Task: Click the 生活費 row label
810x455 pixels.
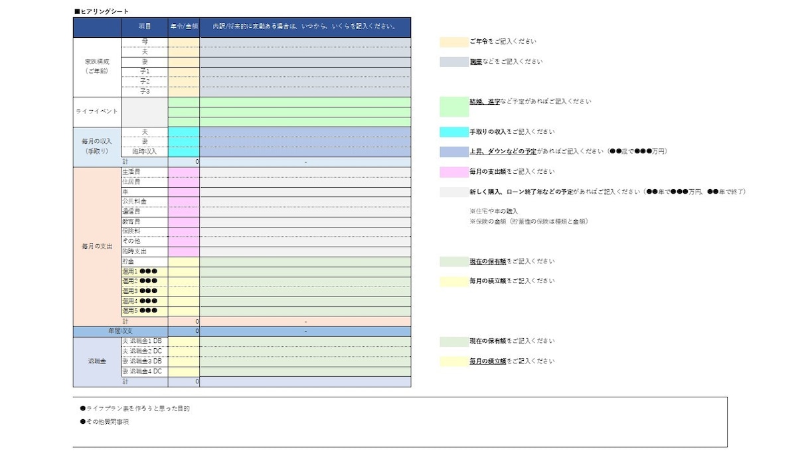Action: click(x=145, y=172)
